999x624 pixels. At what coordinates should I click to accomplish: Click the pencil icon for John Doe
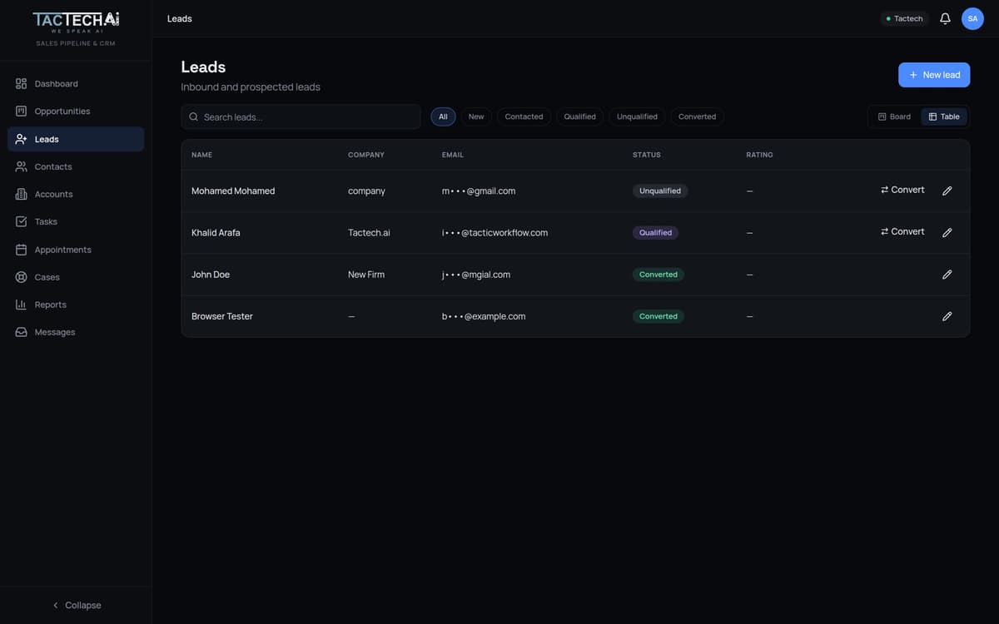click(x=947, y=275)
